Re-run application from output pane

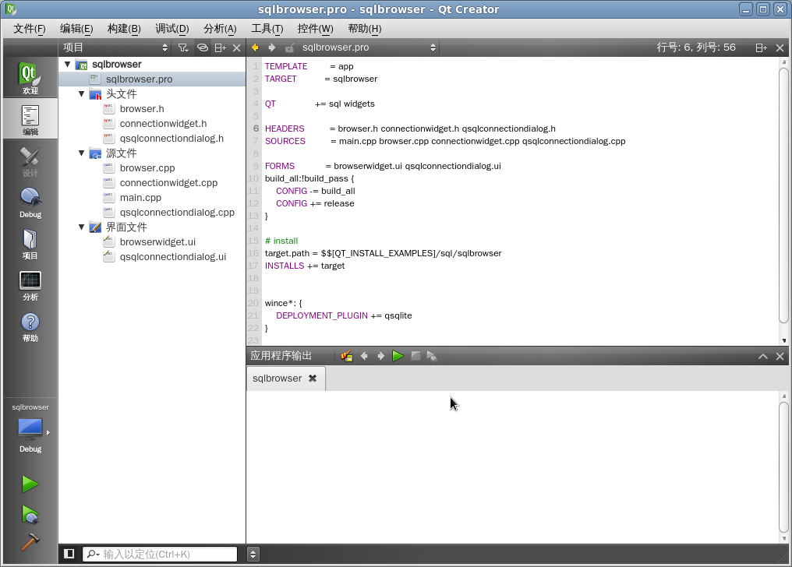pyautogui.click(x=398, y=356)
